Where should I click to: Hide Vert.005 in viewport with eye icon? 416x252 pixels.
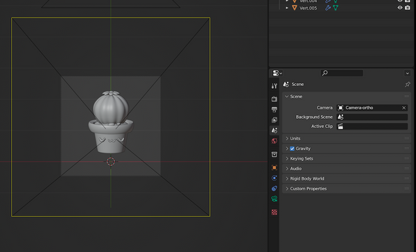[400, 8]
